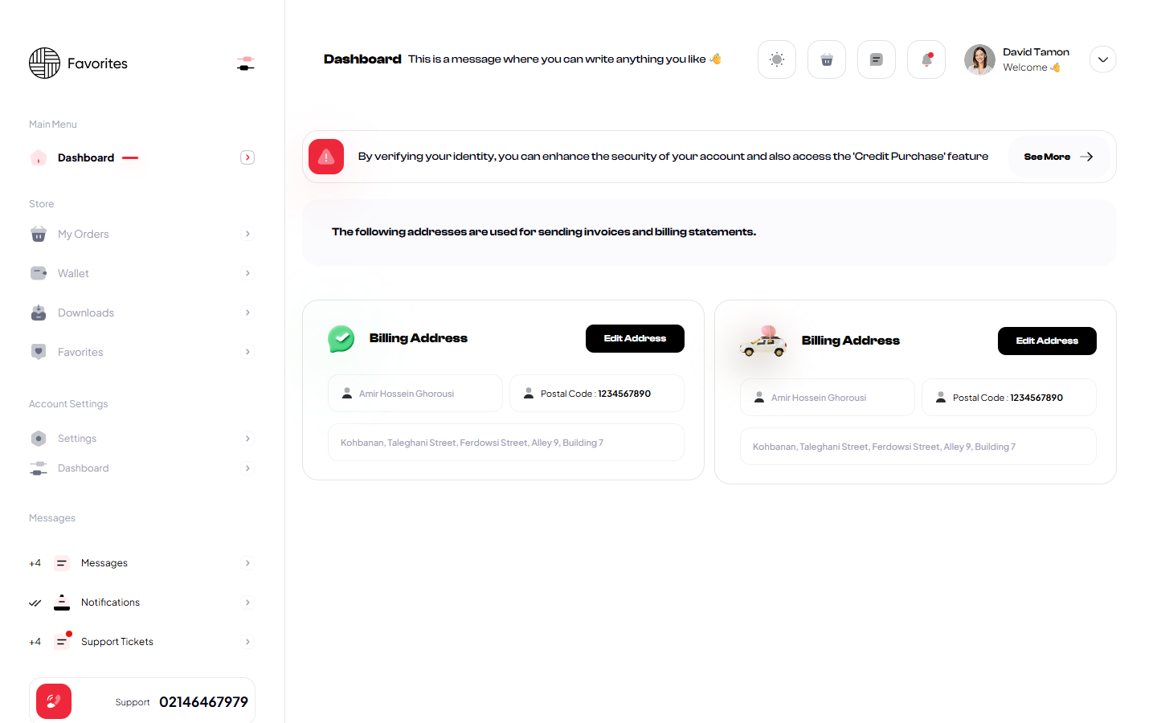Expand the My Orders chevron

tap(247, 234)
